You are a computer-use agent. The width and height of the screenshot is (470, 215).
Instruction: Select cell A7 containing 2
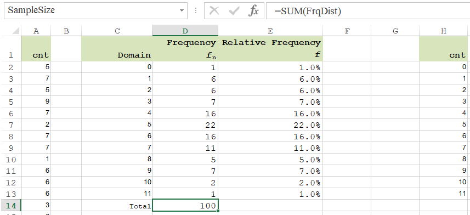pyautogui.click(x=36, y=125)
